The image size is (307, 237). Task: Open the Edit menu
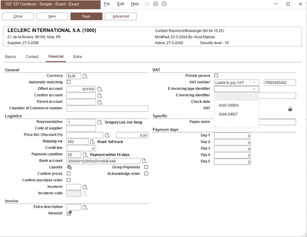click(120, 4)
